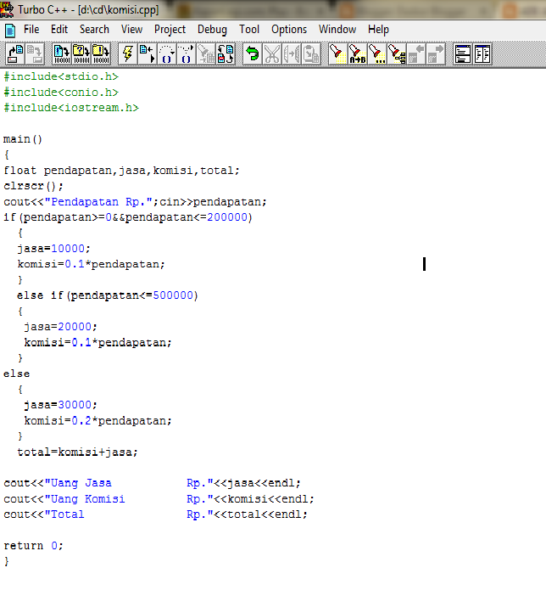Click the float variable declaration line
Image resolution: width=546 pixels, height=607 pixels.
tap(121, 171)
